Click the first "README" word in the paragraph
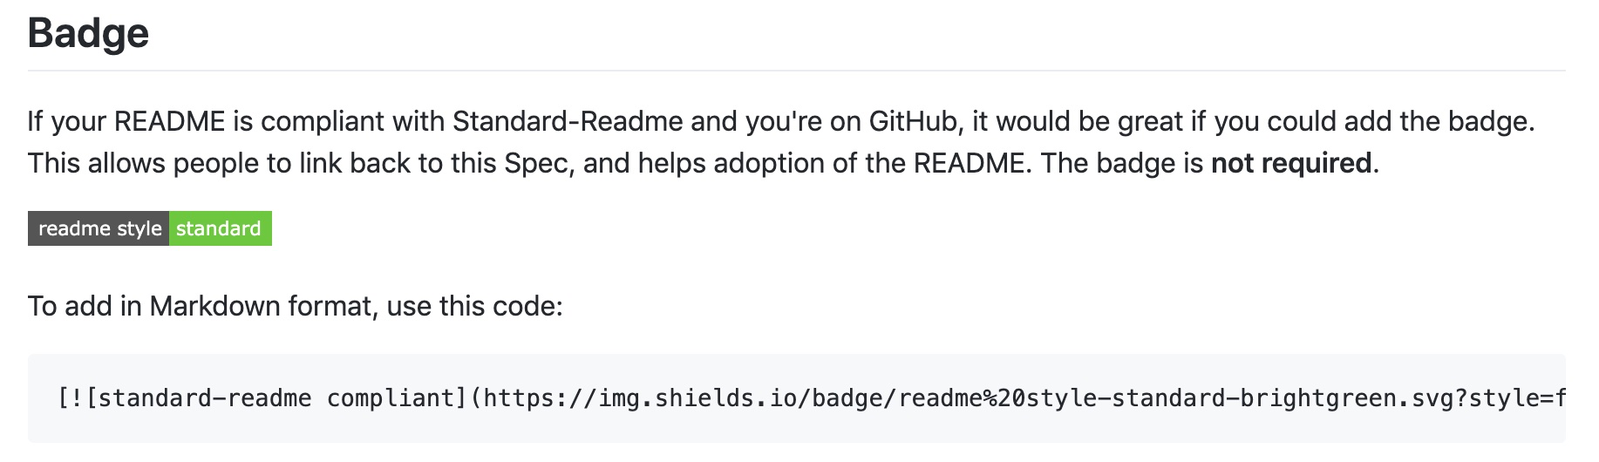1599x462 pixels. click(x=169, y=121)
